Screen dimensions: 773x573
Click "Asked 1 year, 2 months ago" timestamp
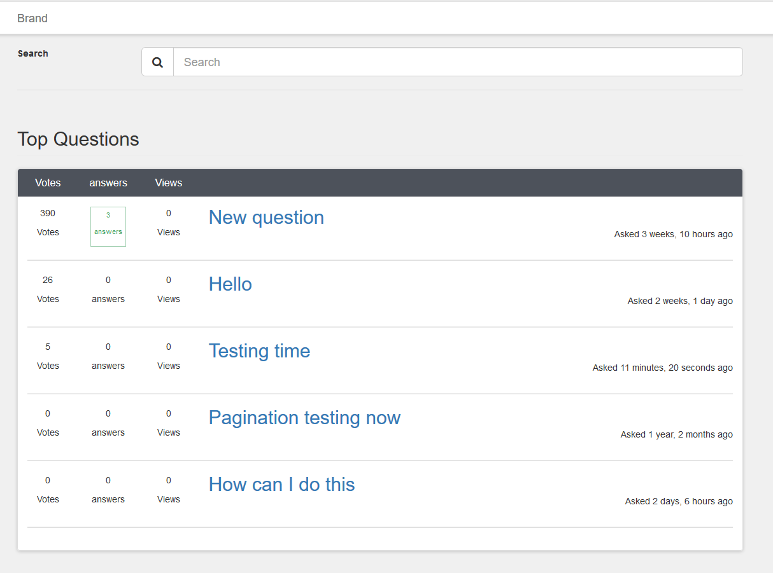click(676, 435)
